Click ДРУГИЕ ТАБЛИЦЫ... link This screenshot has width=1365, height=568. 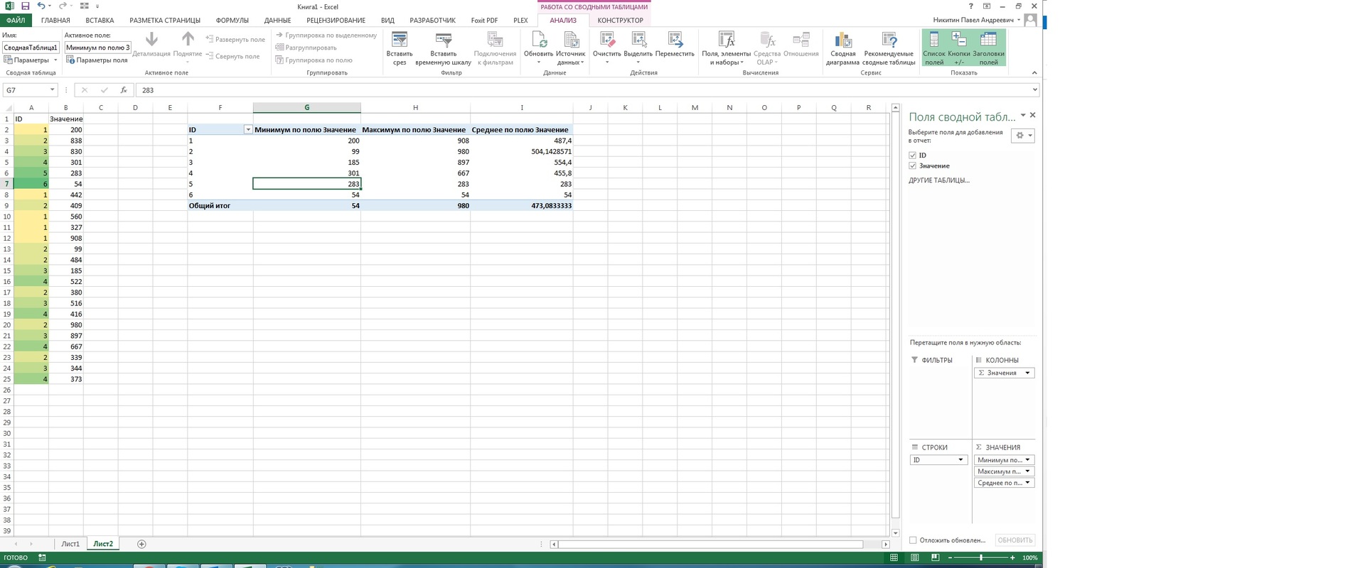pos(938,180)
